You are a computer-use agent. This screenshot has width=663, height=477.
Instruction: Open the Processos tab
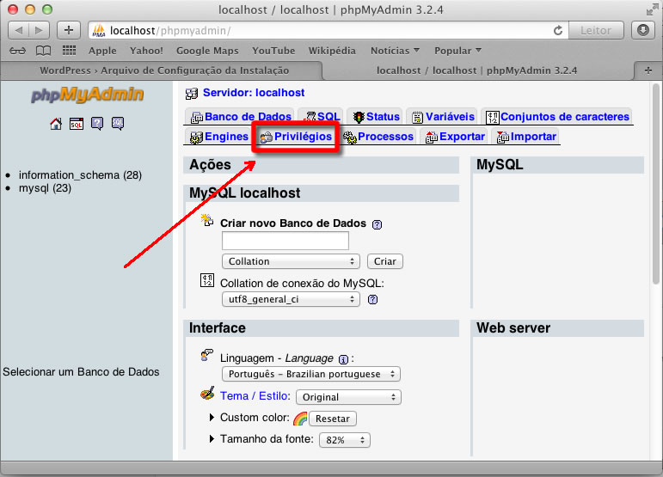coord(378,137)
